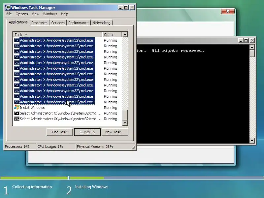Switch to the Performance tab
Image resolution: width=264 pixels, height=198 pixels.
[x=78, y=23]
